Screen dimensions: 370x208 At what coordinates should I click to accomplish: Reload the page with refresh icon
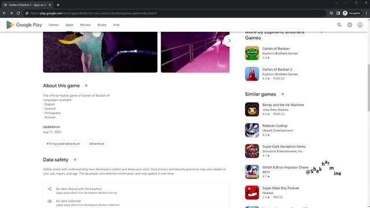click(18, 13)
